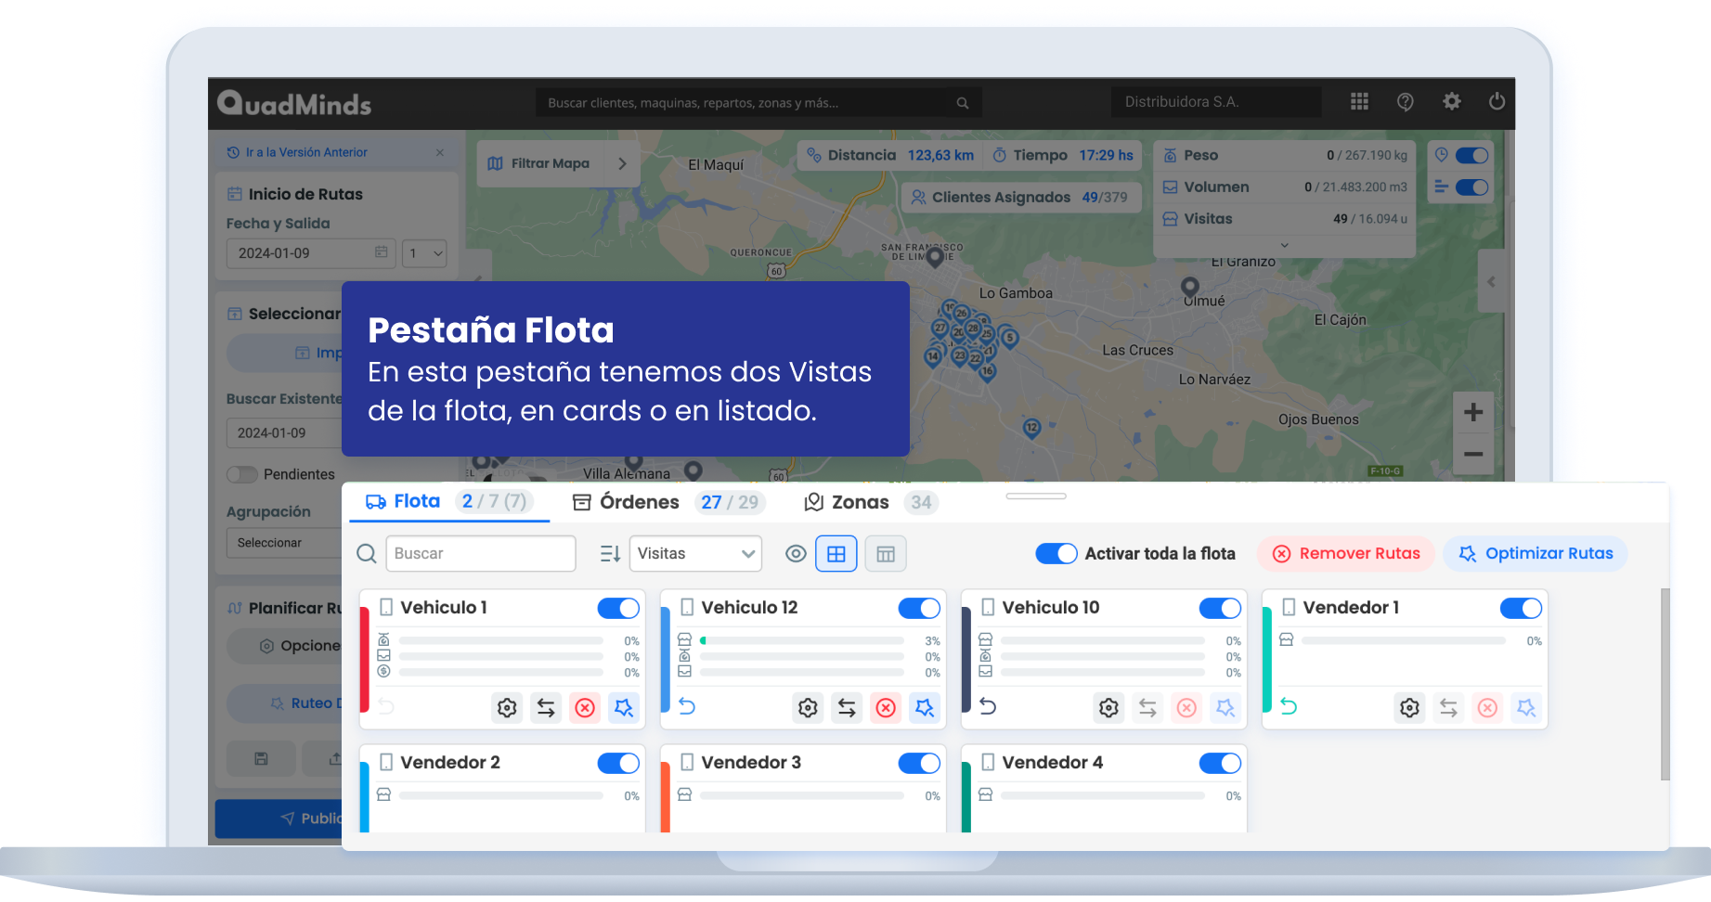The width and height of the screenshot is (1711, 902).
Task: Expand the Filtrar Mapa panel chevron
Action: coord(622,163)
